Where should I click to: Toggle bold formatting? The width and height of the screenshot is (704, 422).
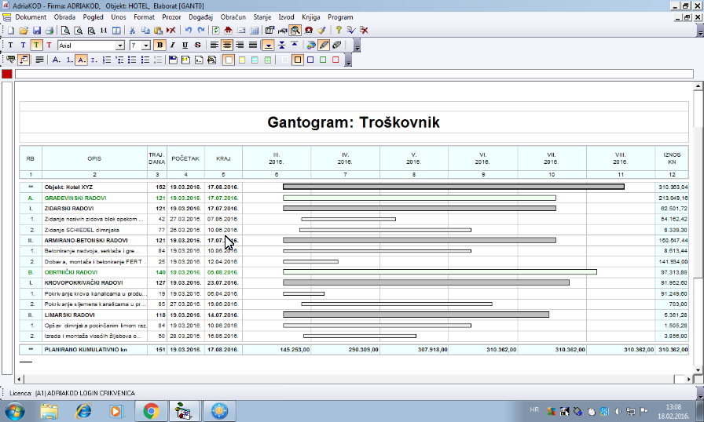(159, 45)
